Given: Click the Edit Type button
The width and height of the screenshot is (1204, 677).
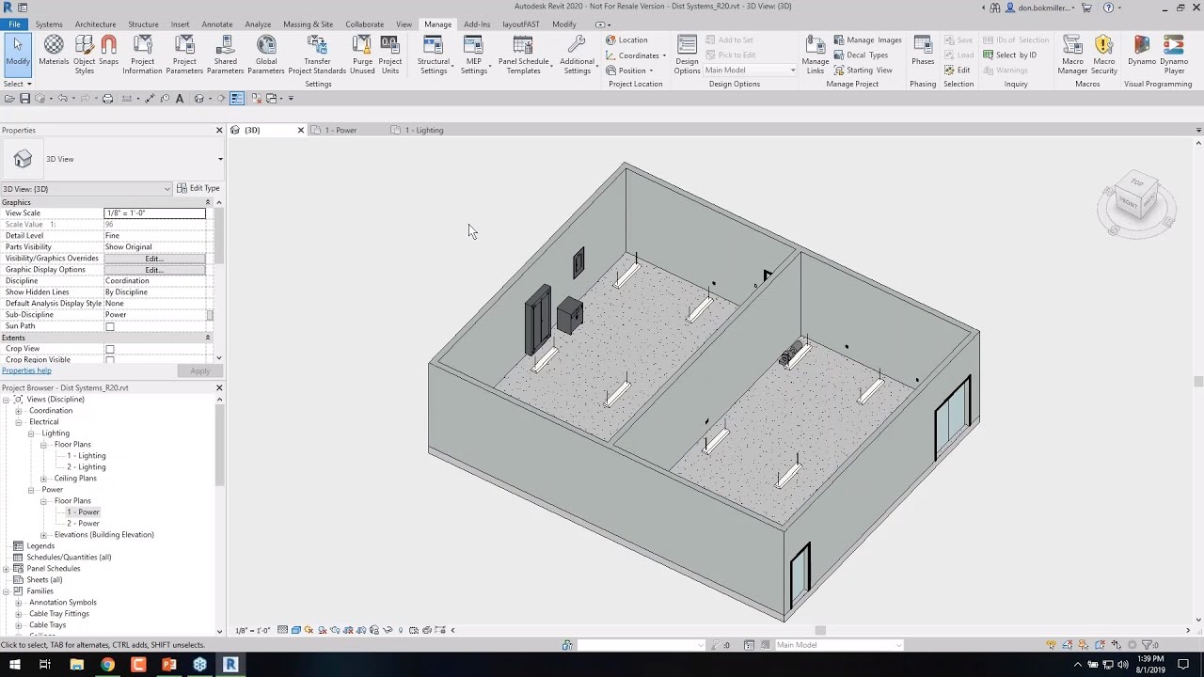Looking at the screenshot, I should click(x=198, y=189).
